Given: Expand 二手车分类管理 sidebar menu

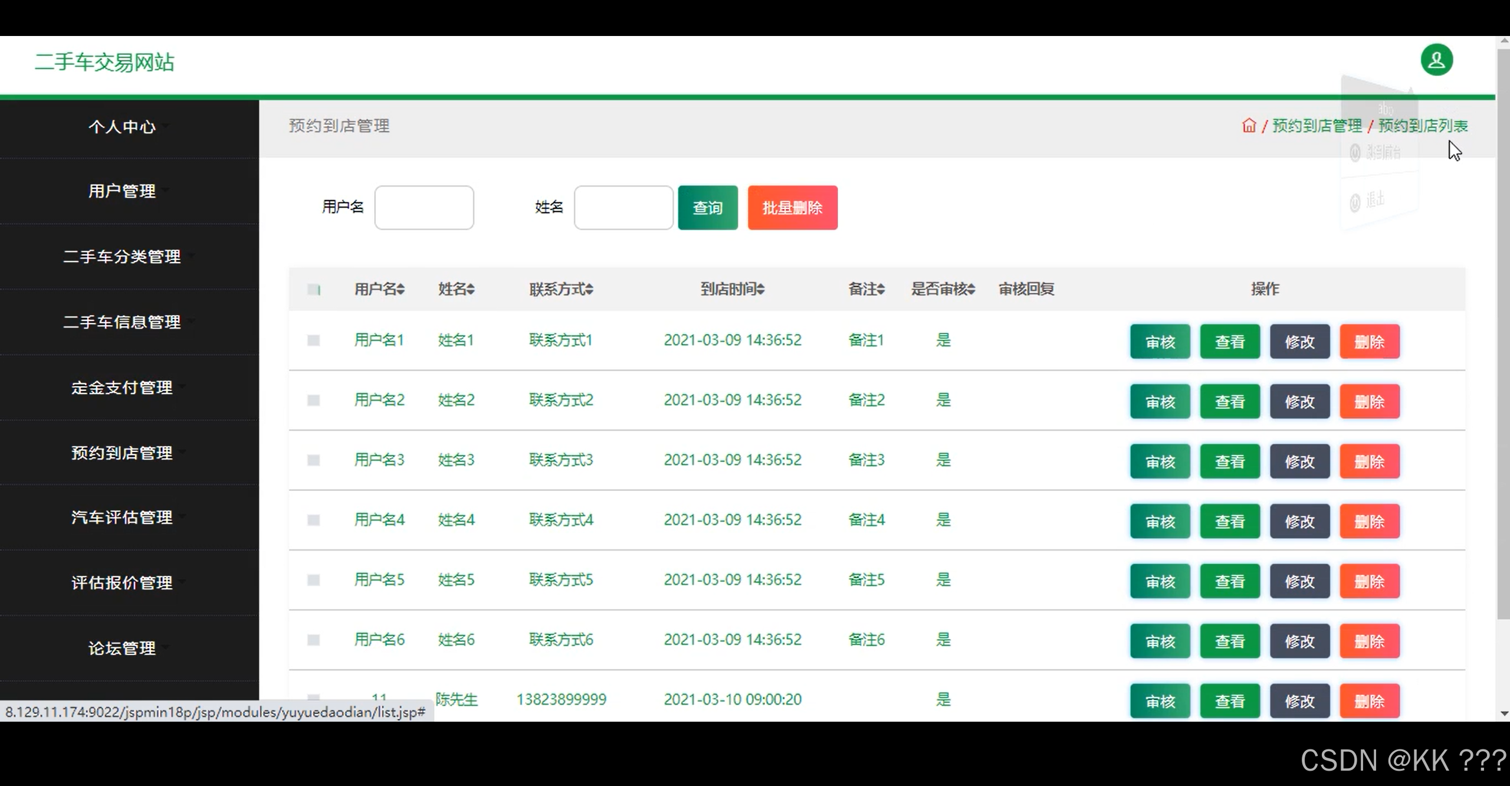Looking at the screenshot, I should [x=122, y=256].
